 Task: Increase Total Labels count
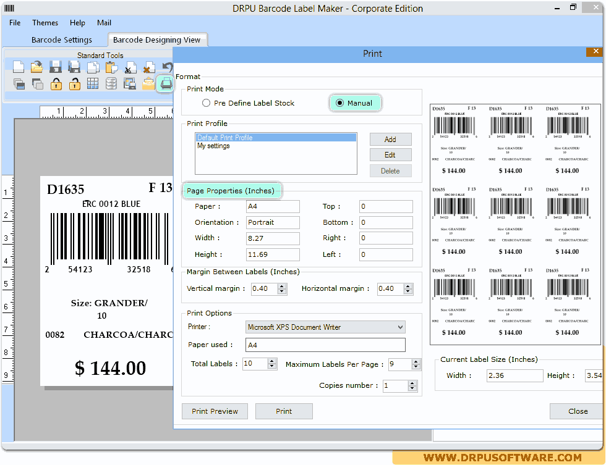tap(272, 361)
